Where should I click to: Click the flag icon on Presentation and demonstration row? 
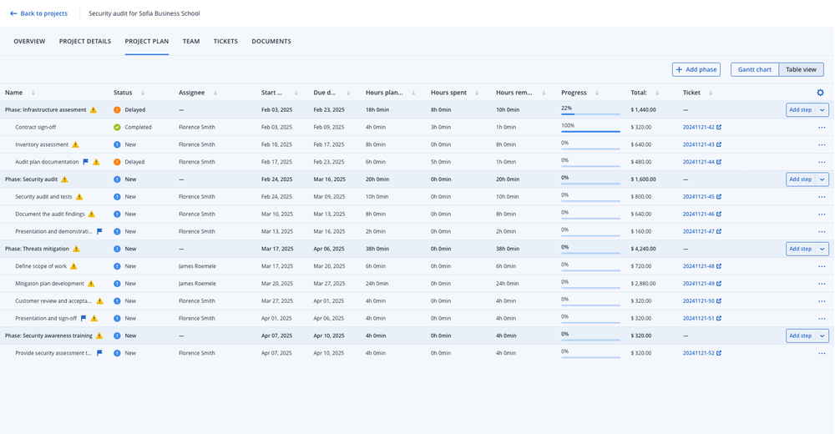pos(99,231)
